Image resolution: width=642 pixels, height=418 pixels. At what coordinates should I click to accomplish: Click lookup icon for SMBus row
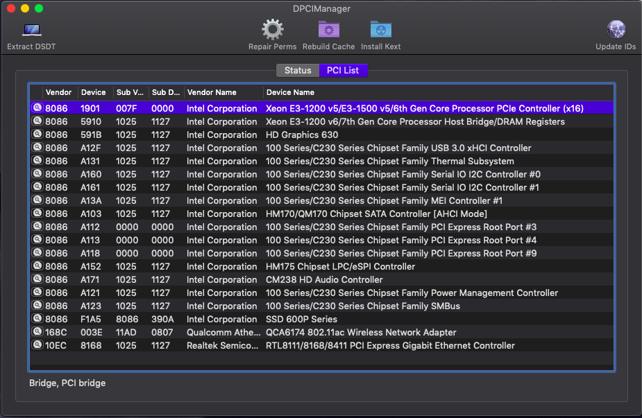(37, 305)
